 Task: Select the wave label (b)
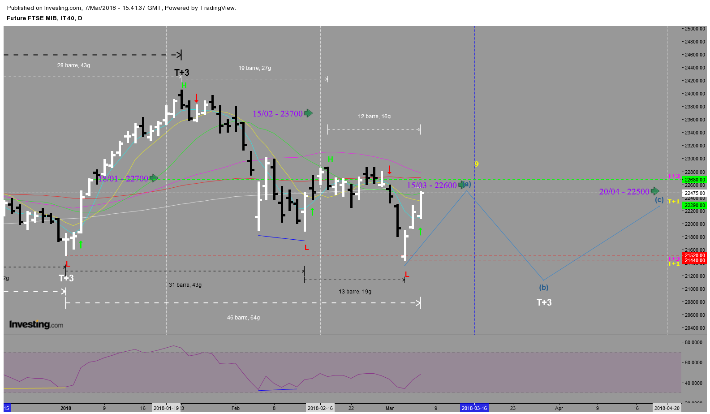(543, 288)
